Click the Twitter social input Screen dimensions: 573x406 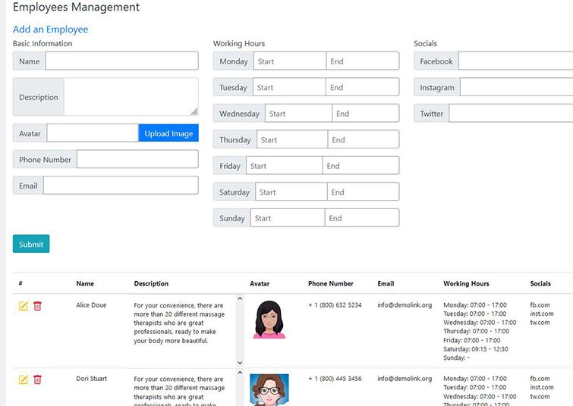point(511,113)
